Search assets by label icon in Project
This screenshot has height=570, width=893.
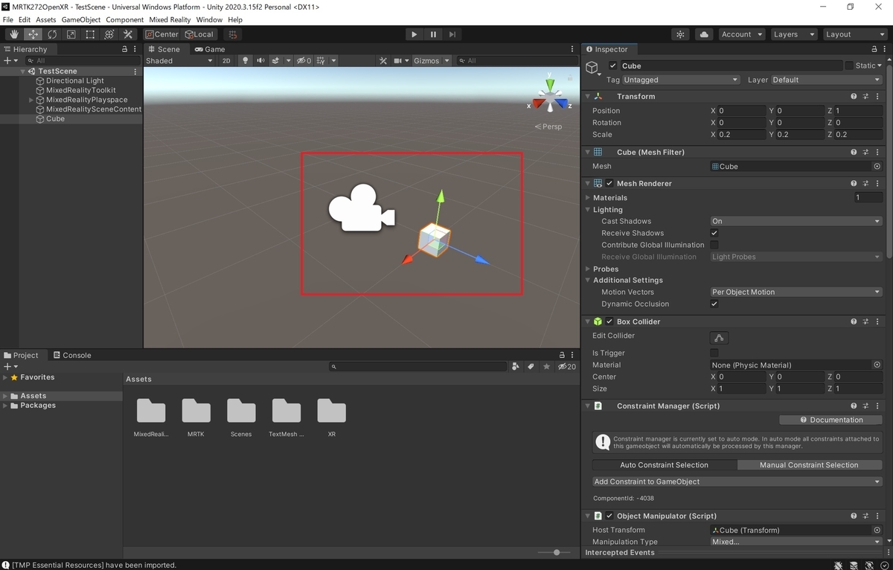pos(531,366)
